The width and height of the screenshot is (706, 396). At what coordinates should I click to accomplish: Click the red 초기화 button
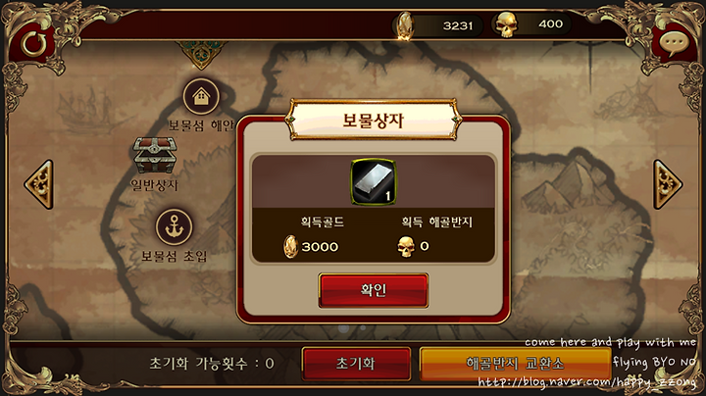(356, 364)
